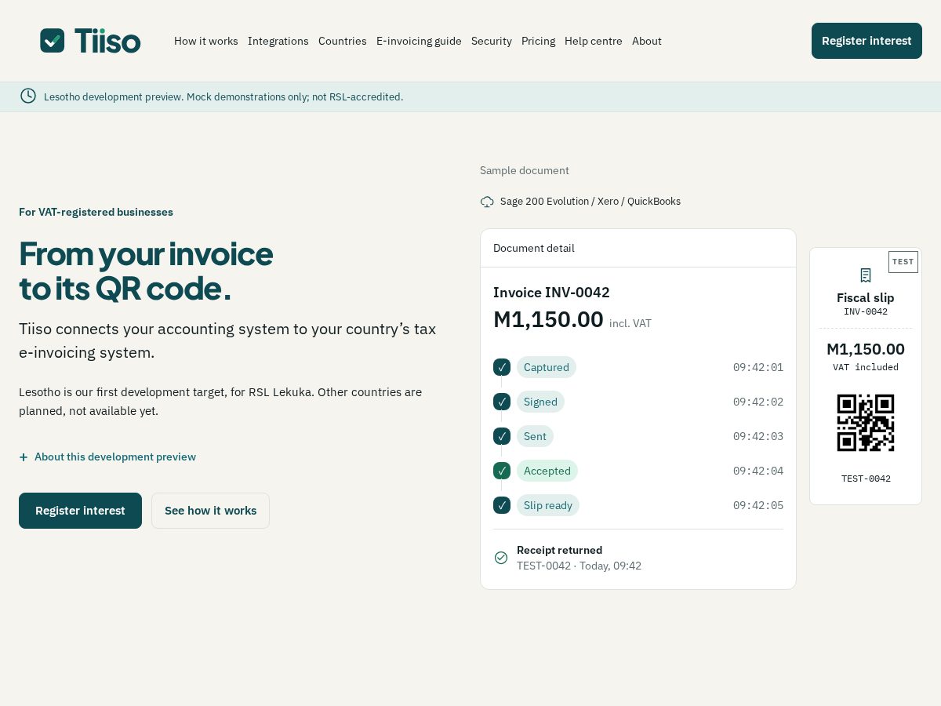
Task: Click the circled check icon beside Receipt returned
Action: [x=501, y=558]
